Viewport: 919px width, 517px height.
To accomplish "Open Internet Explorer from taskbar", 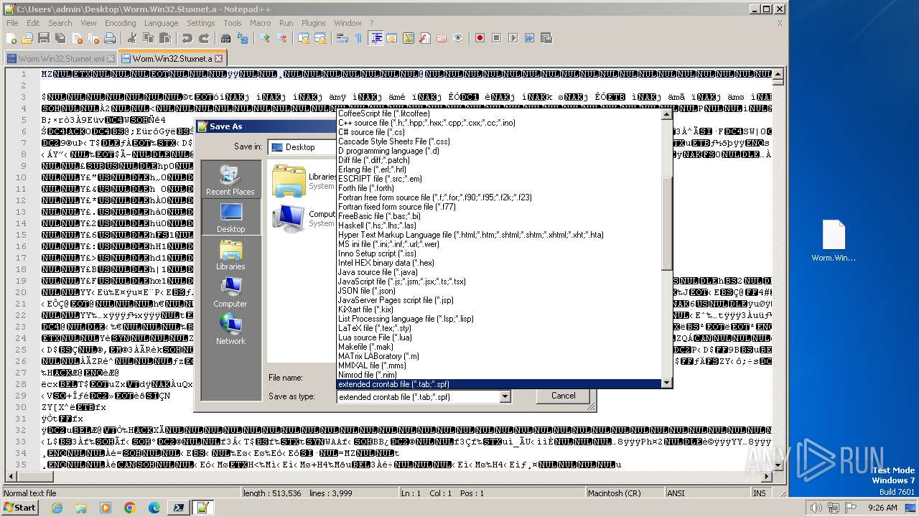I will click(57, 508).
